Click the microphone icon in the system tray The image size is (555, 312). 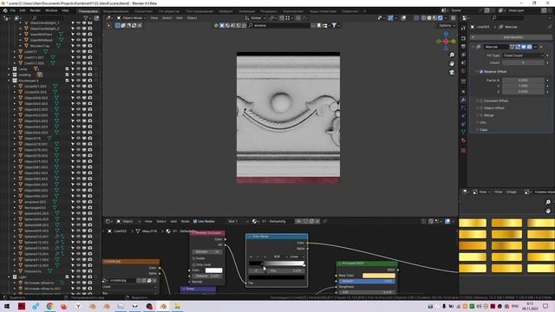tap(444, 306)
